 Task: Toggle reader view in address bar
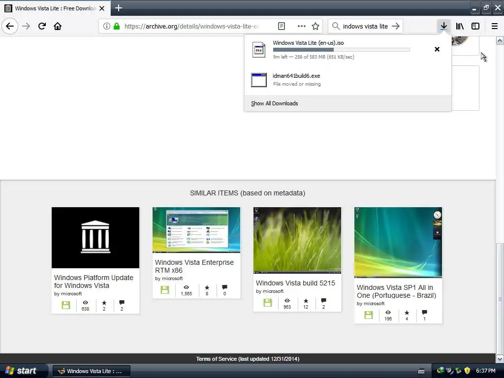281,26
